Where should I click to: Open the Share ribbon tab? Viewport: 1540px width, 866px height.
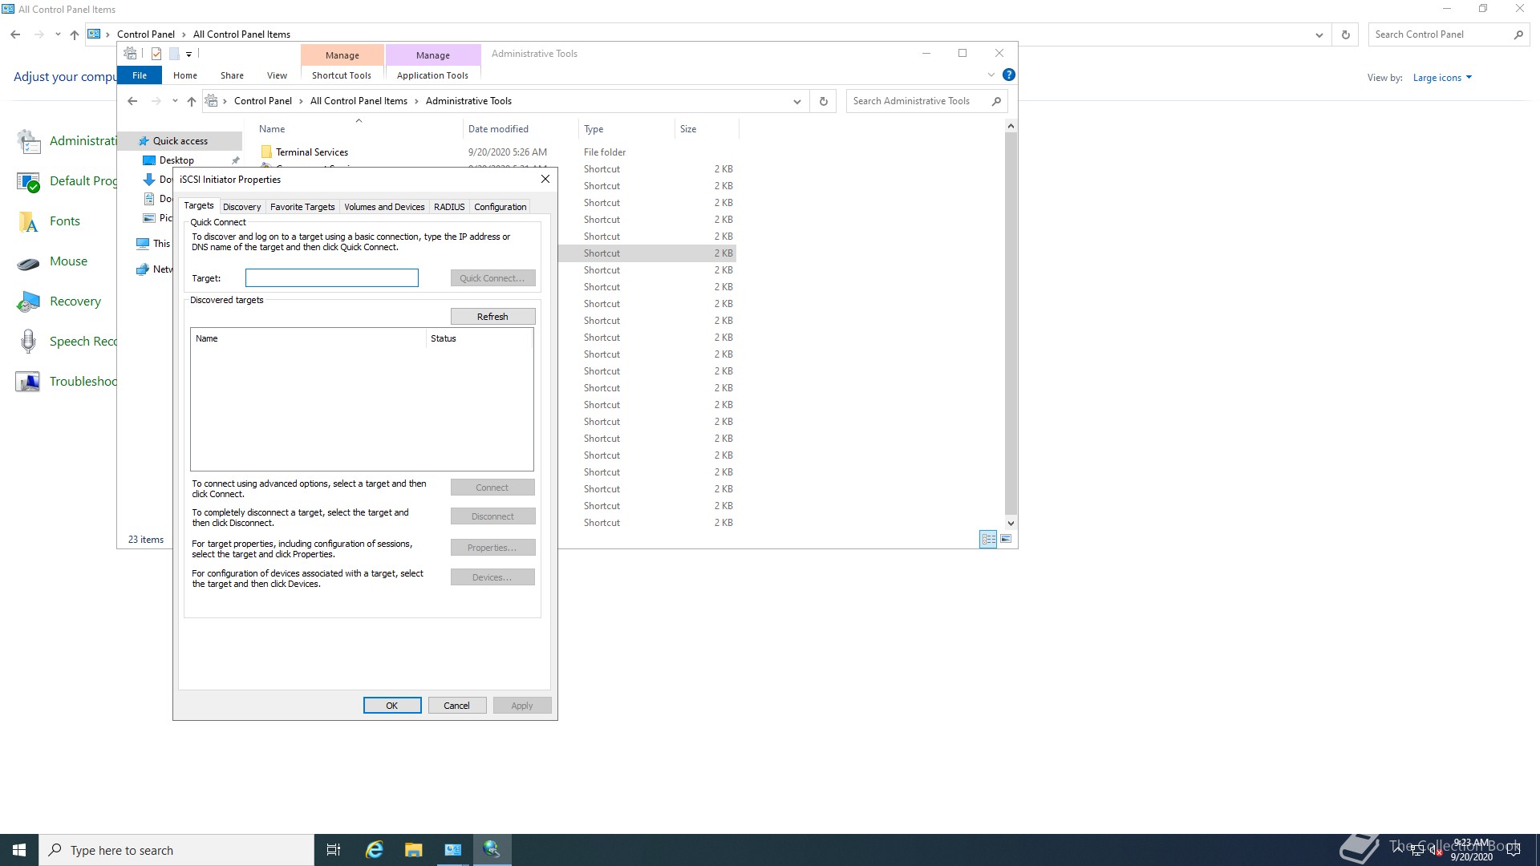[232, 75]
